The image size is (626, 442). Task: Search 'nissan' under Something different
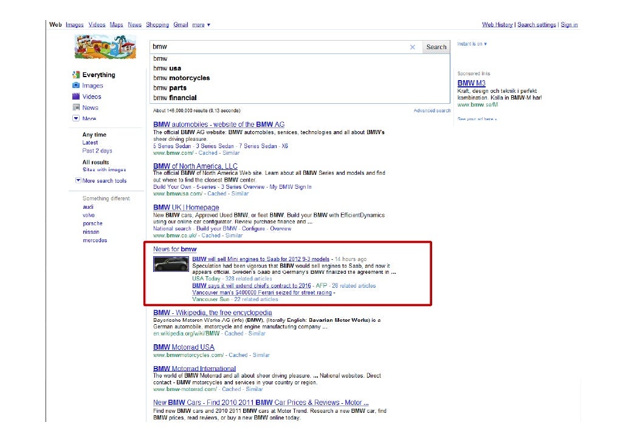point(91,232)
